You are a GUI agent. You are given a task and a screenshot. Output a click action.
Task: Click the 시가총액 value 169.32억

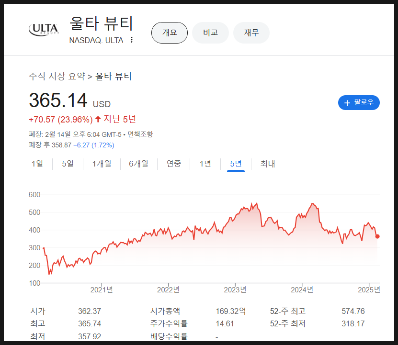pos(231,311)
